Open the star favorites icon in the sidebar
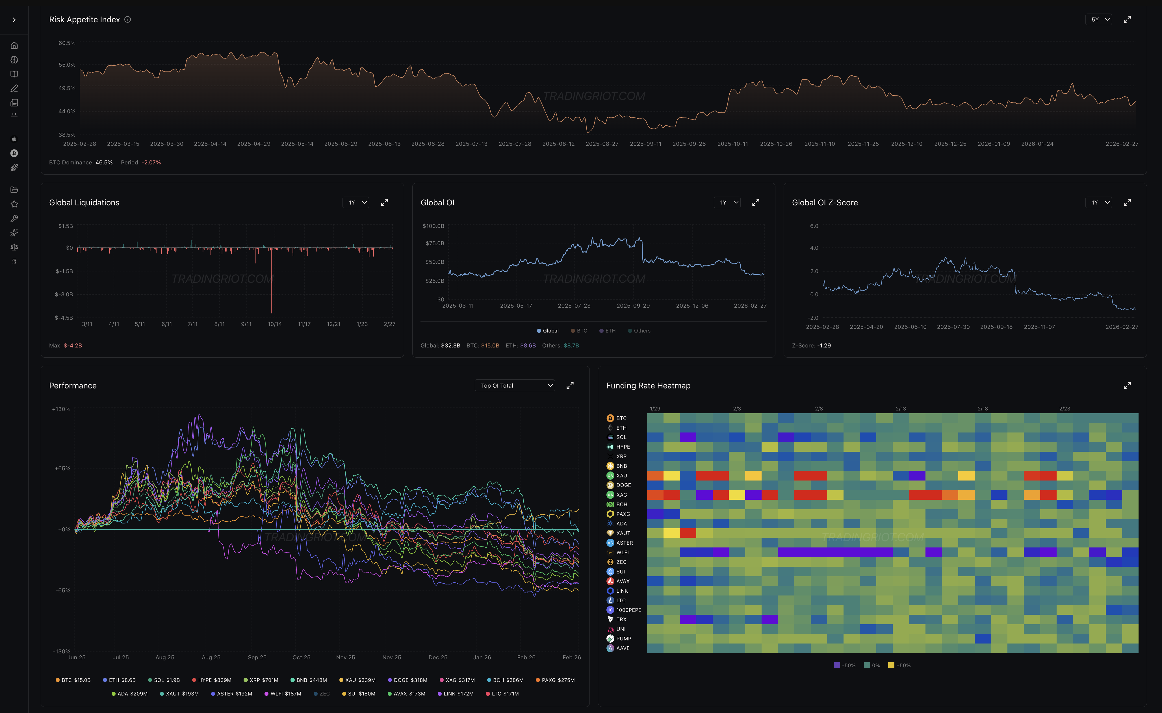The image size is (1162, 713). click(x=14, y=204)
